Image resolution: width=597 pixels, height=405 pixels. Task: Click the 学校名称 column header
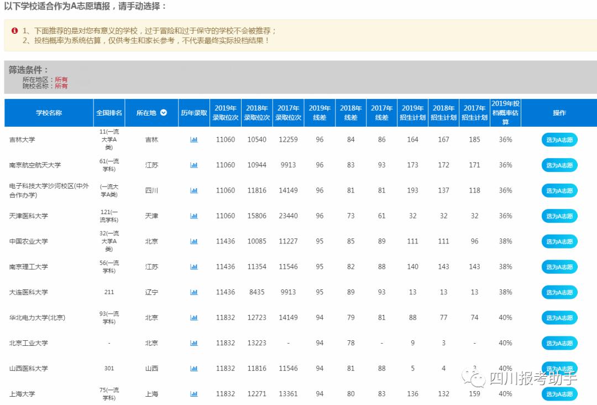(x=49, y=113)
